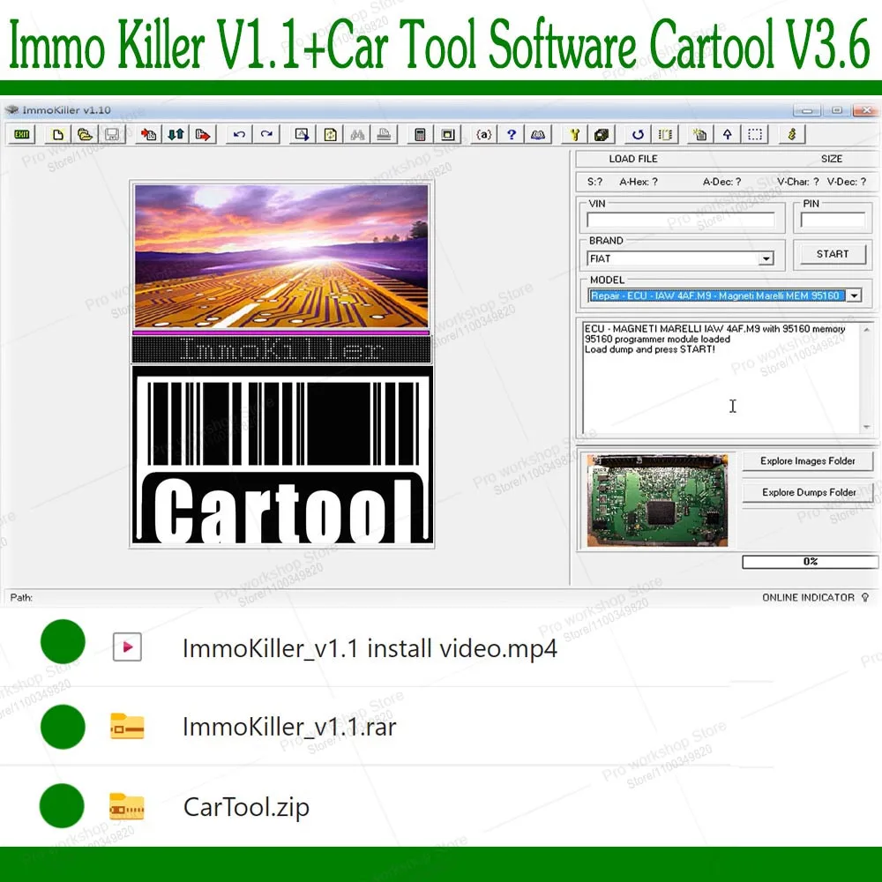
Task: Select ImmoKiller_v1.1 install video.mp4 file
Action: (x=370, y=648)
